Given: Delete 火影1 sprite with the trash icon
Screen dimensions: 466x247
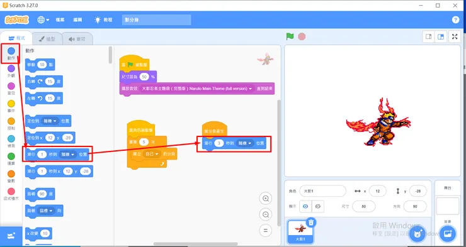Looking at the screenshot, I should [x=311, y=222].
